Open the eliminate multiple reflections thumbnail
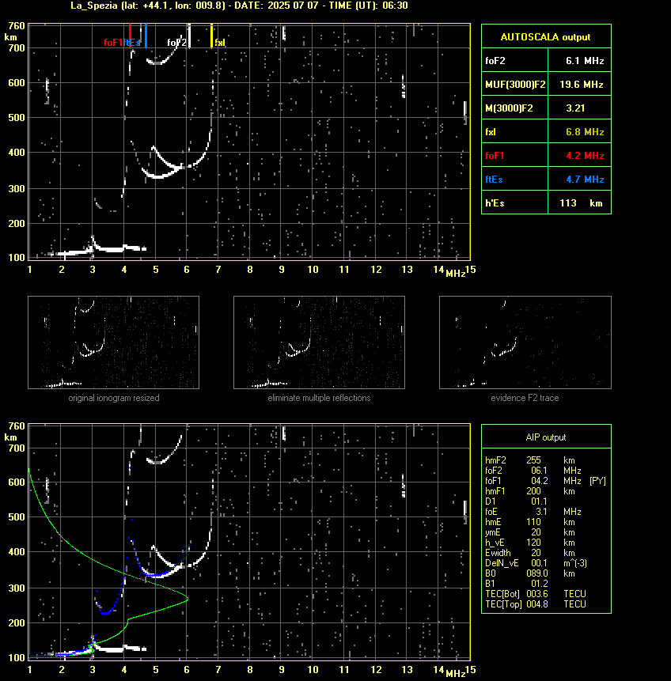 click(x=319, y=342)
